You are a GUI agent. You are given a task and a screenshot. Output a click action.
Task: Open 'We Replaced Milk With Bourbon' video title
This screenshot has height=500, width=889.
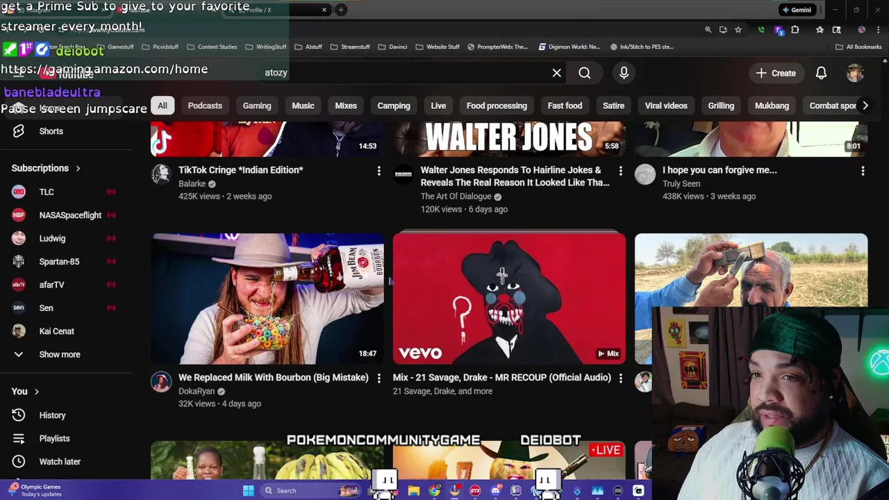coord(274,378)
